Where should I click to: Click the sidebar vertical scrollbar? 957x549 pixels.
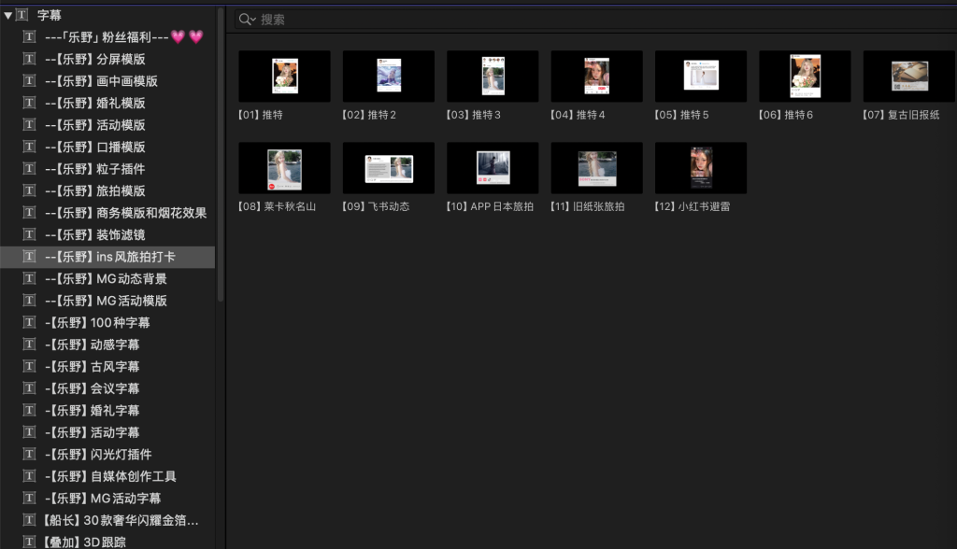(x=221, y=155)
